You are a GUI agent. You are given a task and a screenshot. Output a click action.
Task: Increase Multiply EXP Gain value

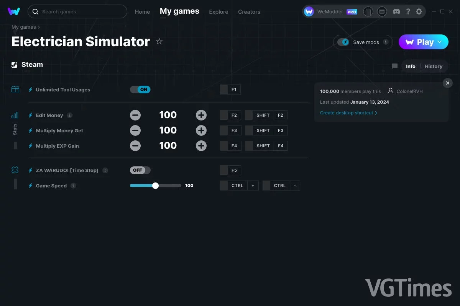point(201,146)
